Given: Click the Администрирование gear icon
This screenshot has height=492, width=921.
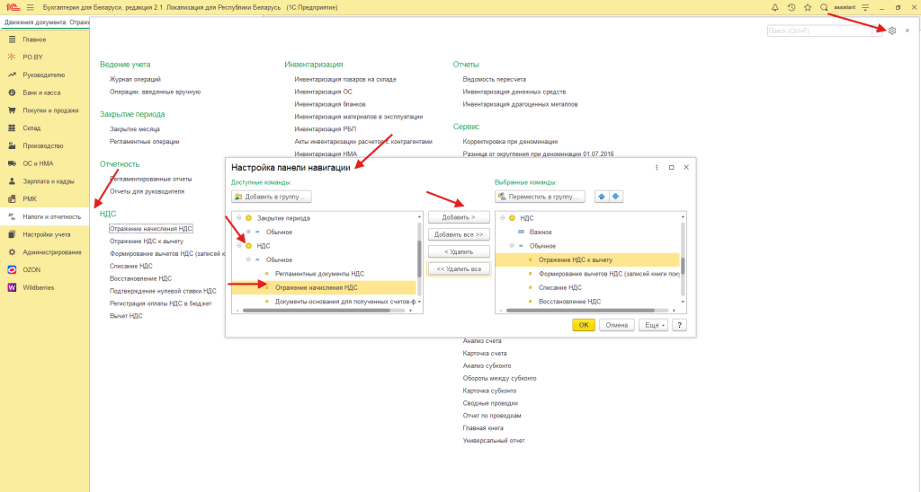Looking at the screenshot, I should pyautogui.click(x=12, y=252).
